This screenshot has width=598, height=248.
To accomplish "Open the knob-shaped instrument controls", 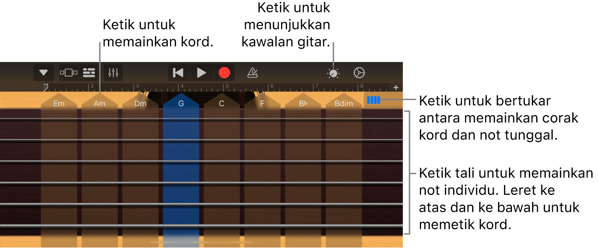I will click(333, 73).
